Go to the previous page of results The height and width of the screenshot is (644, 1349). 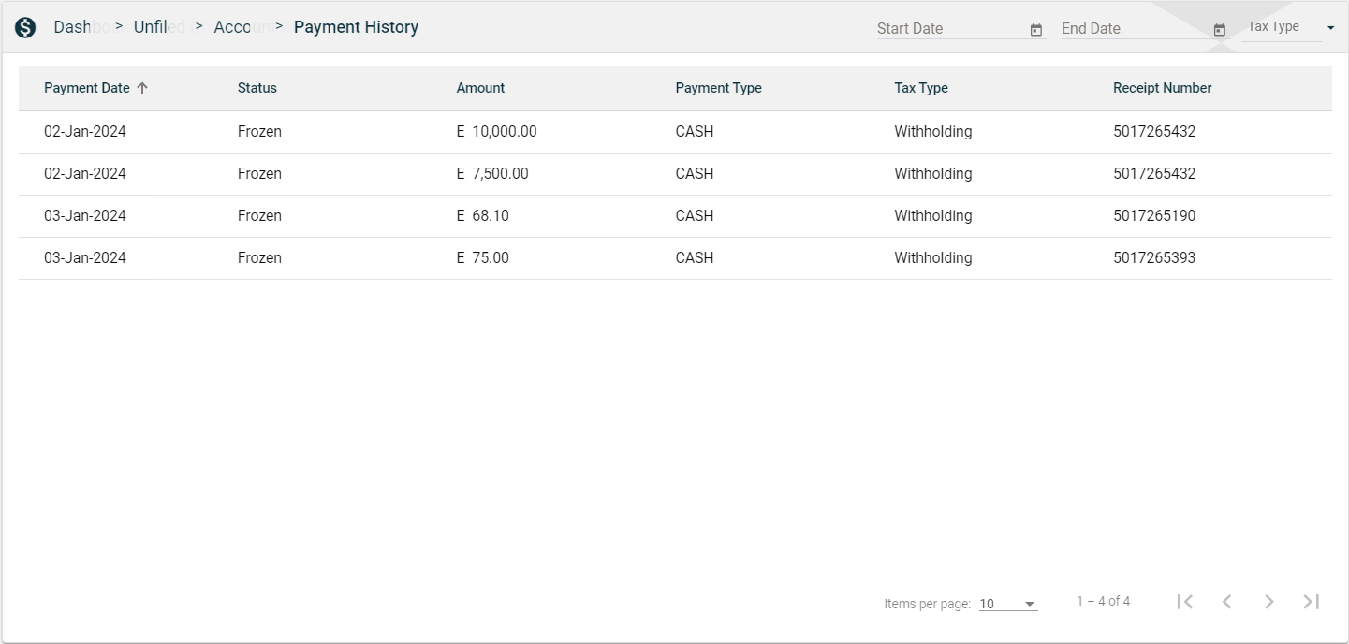pos(1227,602)
